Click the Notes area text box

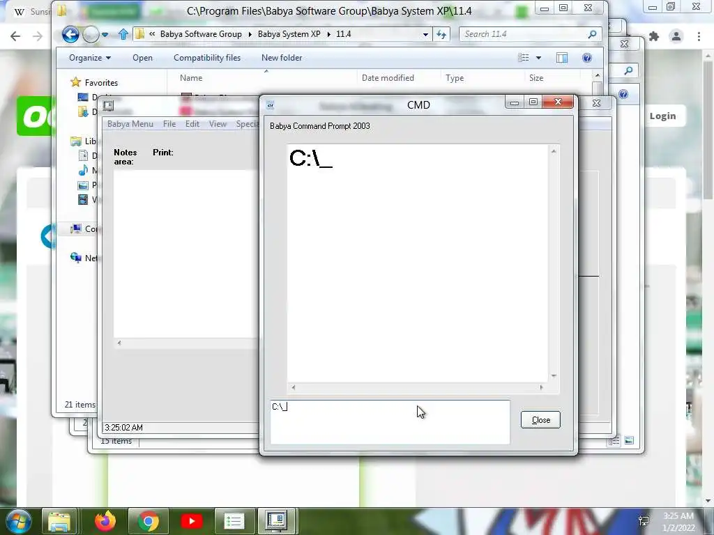coord(185,254)
